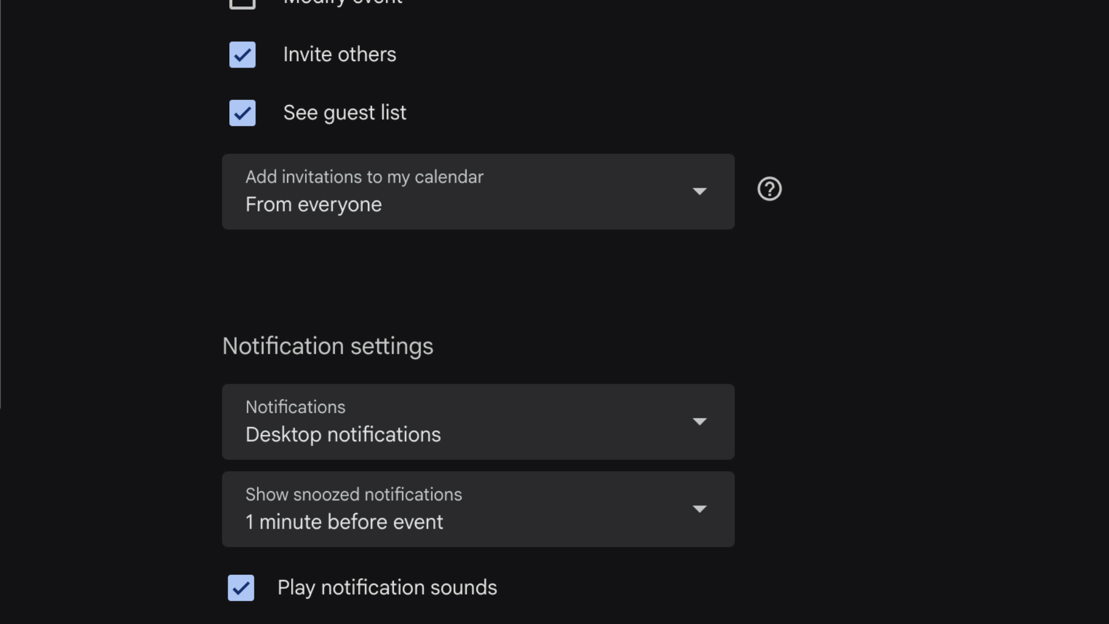Click the 1 minute before event value
The image size is (1109, 624).
(344, 522)
